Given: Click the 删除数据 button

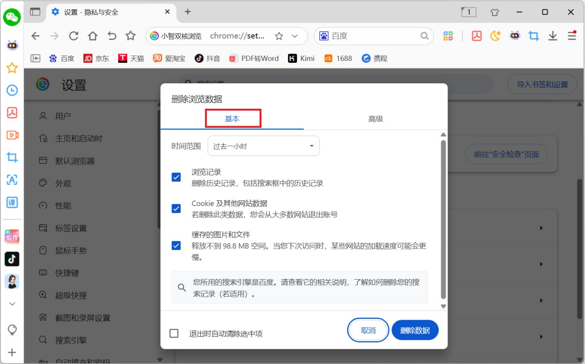Looking at the screenshot, I should 415,330.
